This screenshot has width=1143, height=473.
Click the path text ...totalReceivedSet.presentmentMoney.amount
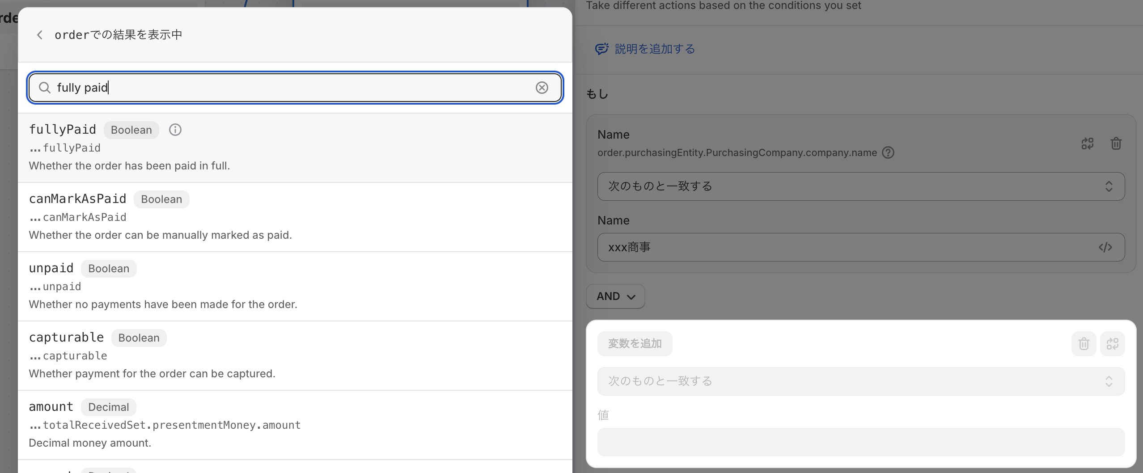[165, 425]
